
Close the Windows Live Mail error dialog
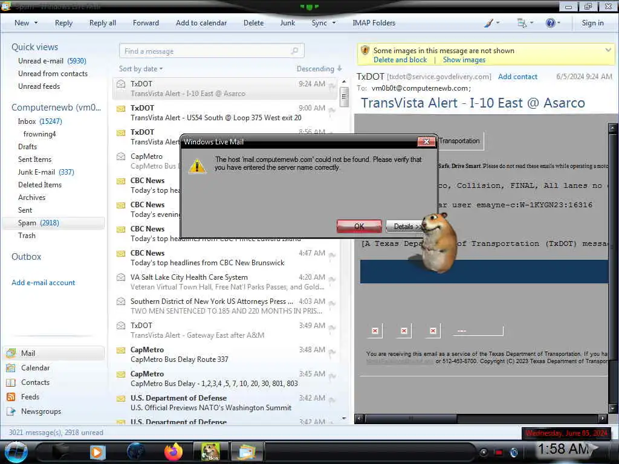click(x=426, y=141)
